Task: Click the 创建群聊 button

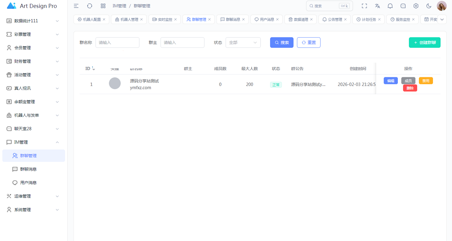Action: (x=425, y=42)
